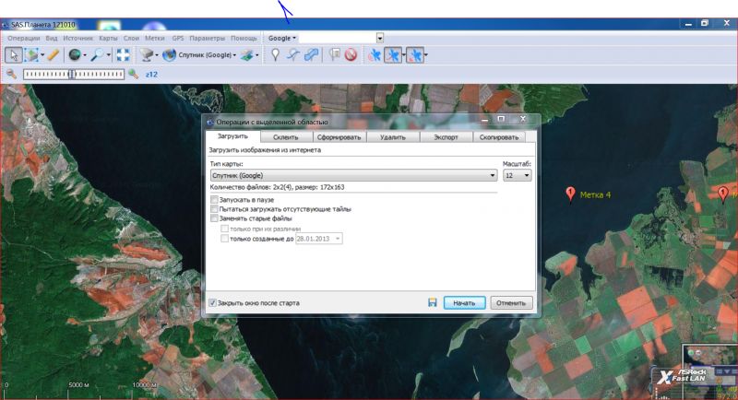738x400 pixels.
Task: Click the zoom level slider handle
Action: pos(72,74)
